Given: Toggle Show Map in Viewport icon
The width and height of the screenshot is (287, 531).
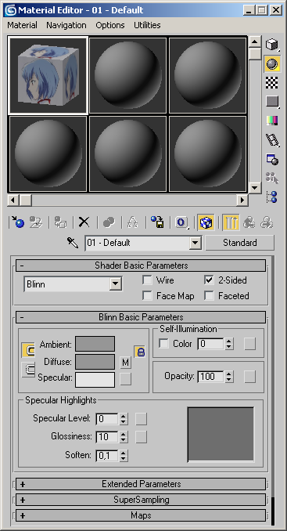Looking at the screenshot, I should 206,222.
